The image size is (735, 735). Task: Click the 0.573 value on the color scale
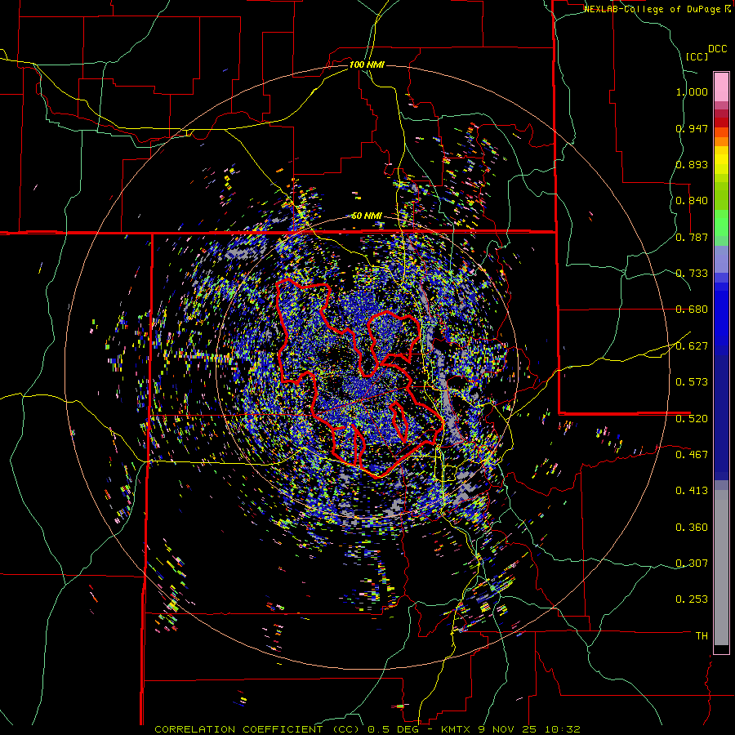click(x=692, y=382)
